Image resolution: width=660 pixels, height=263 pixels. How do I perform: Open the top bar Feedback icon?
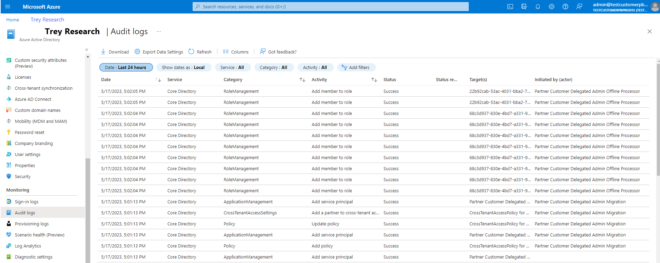579,7
